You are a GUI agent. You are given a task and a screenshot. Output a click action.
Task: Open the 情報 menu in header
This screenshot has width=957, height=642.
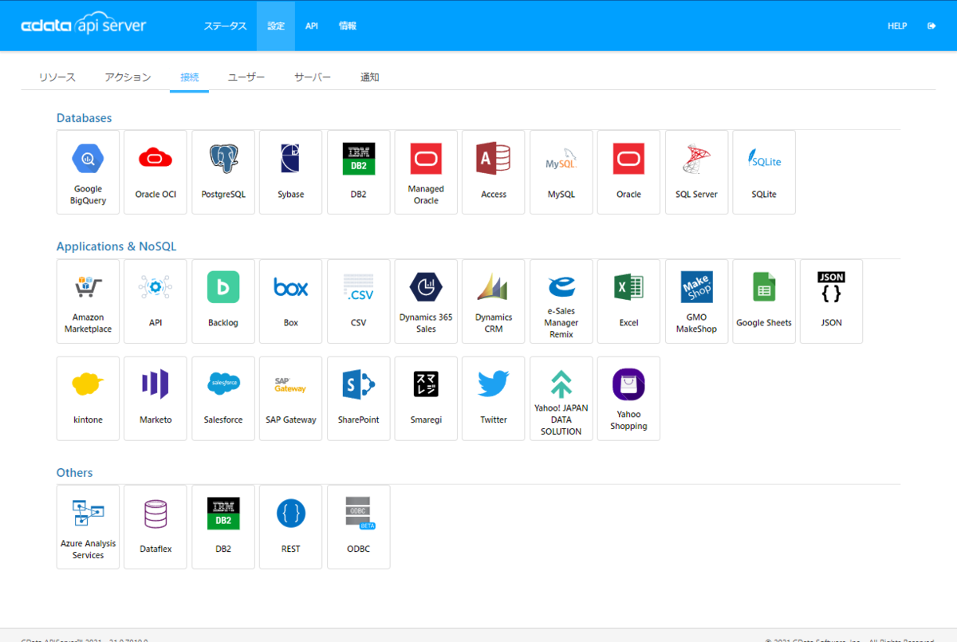pyautogui.click(x=348, y=26)
